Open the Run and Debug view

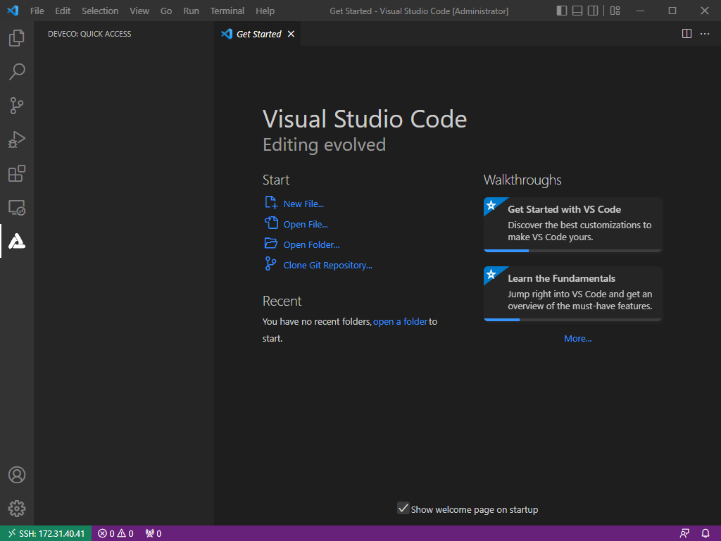tap(17, 139)
